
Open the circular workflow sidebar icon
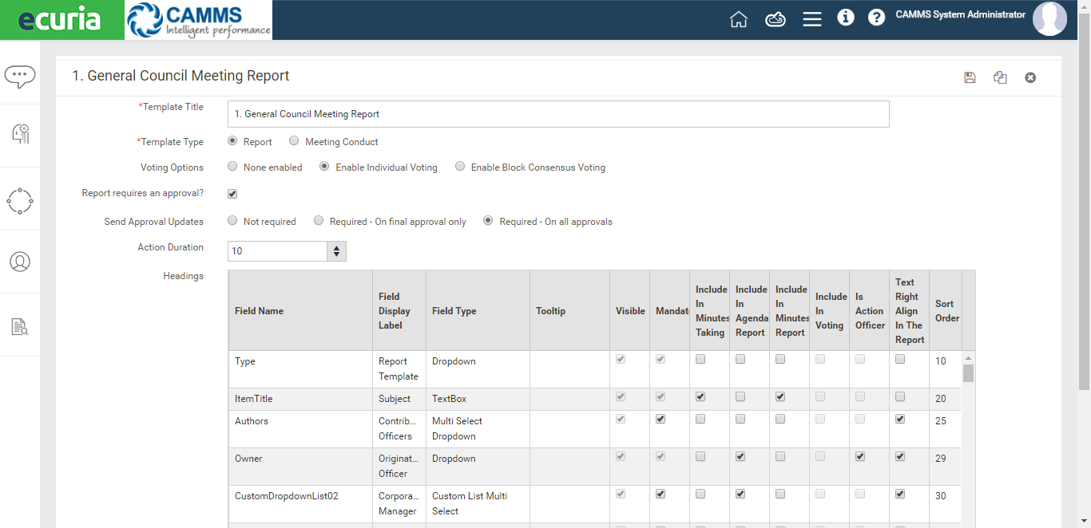pos(20,201)
